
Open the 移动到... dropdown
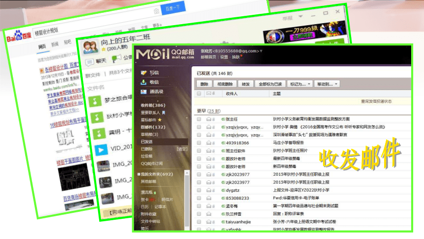pyautogui.click(x=327, y=84)
